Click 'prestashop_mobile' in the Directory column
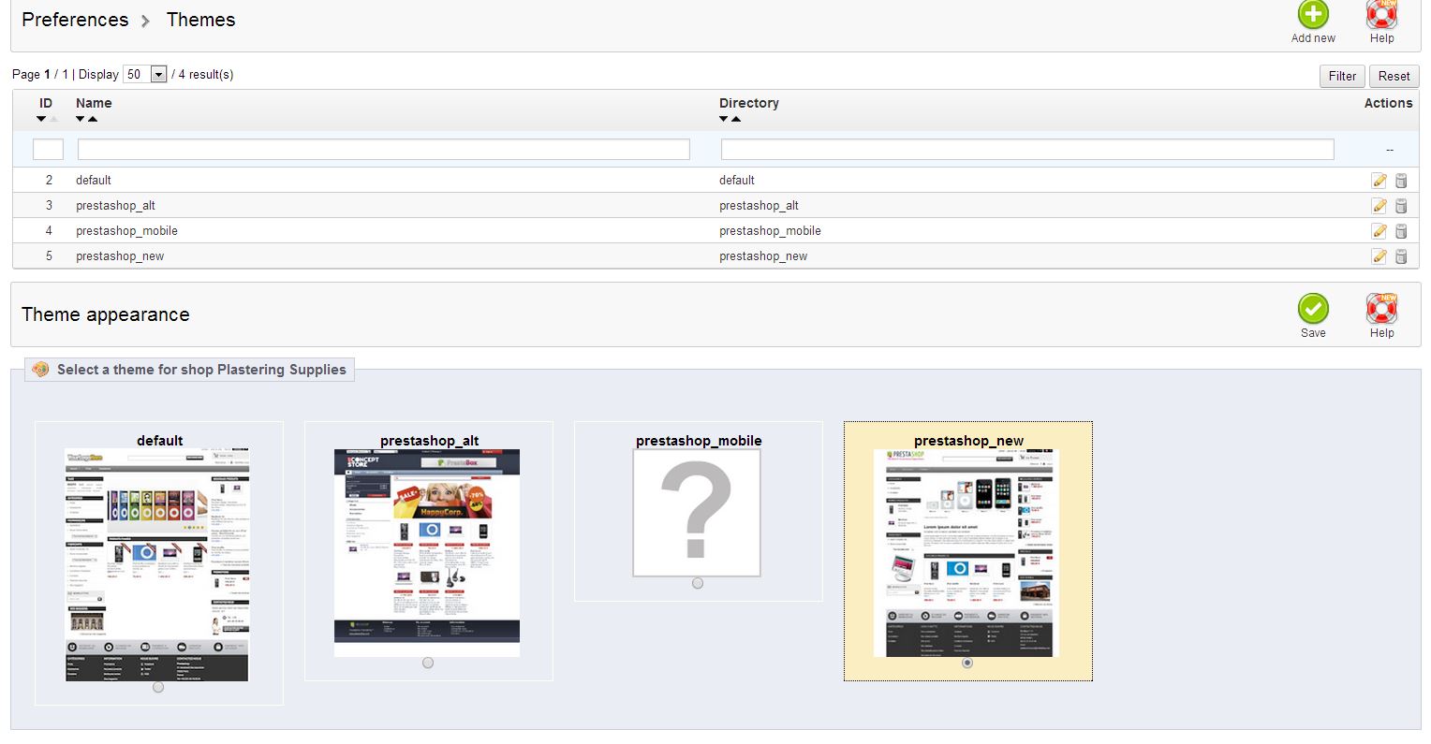Viewport: 1431px width, 744px height. tap(770, 231)
